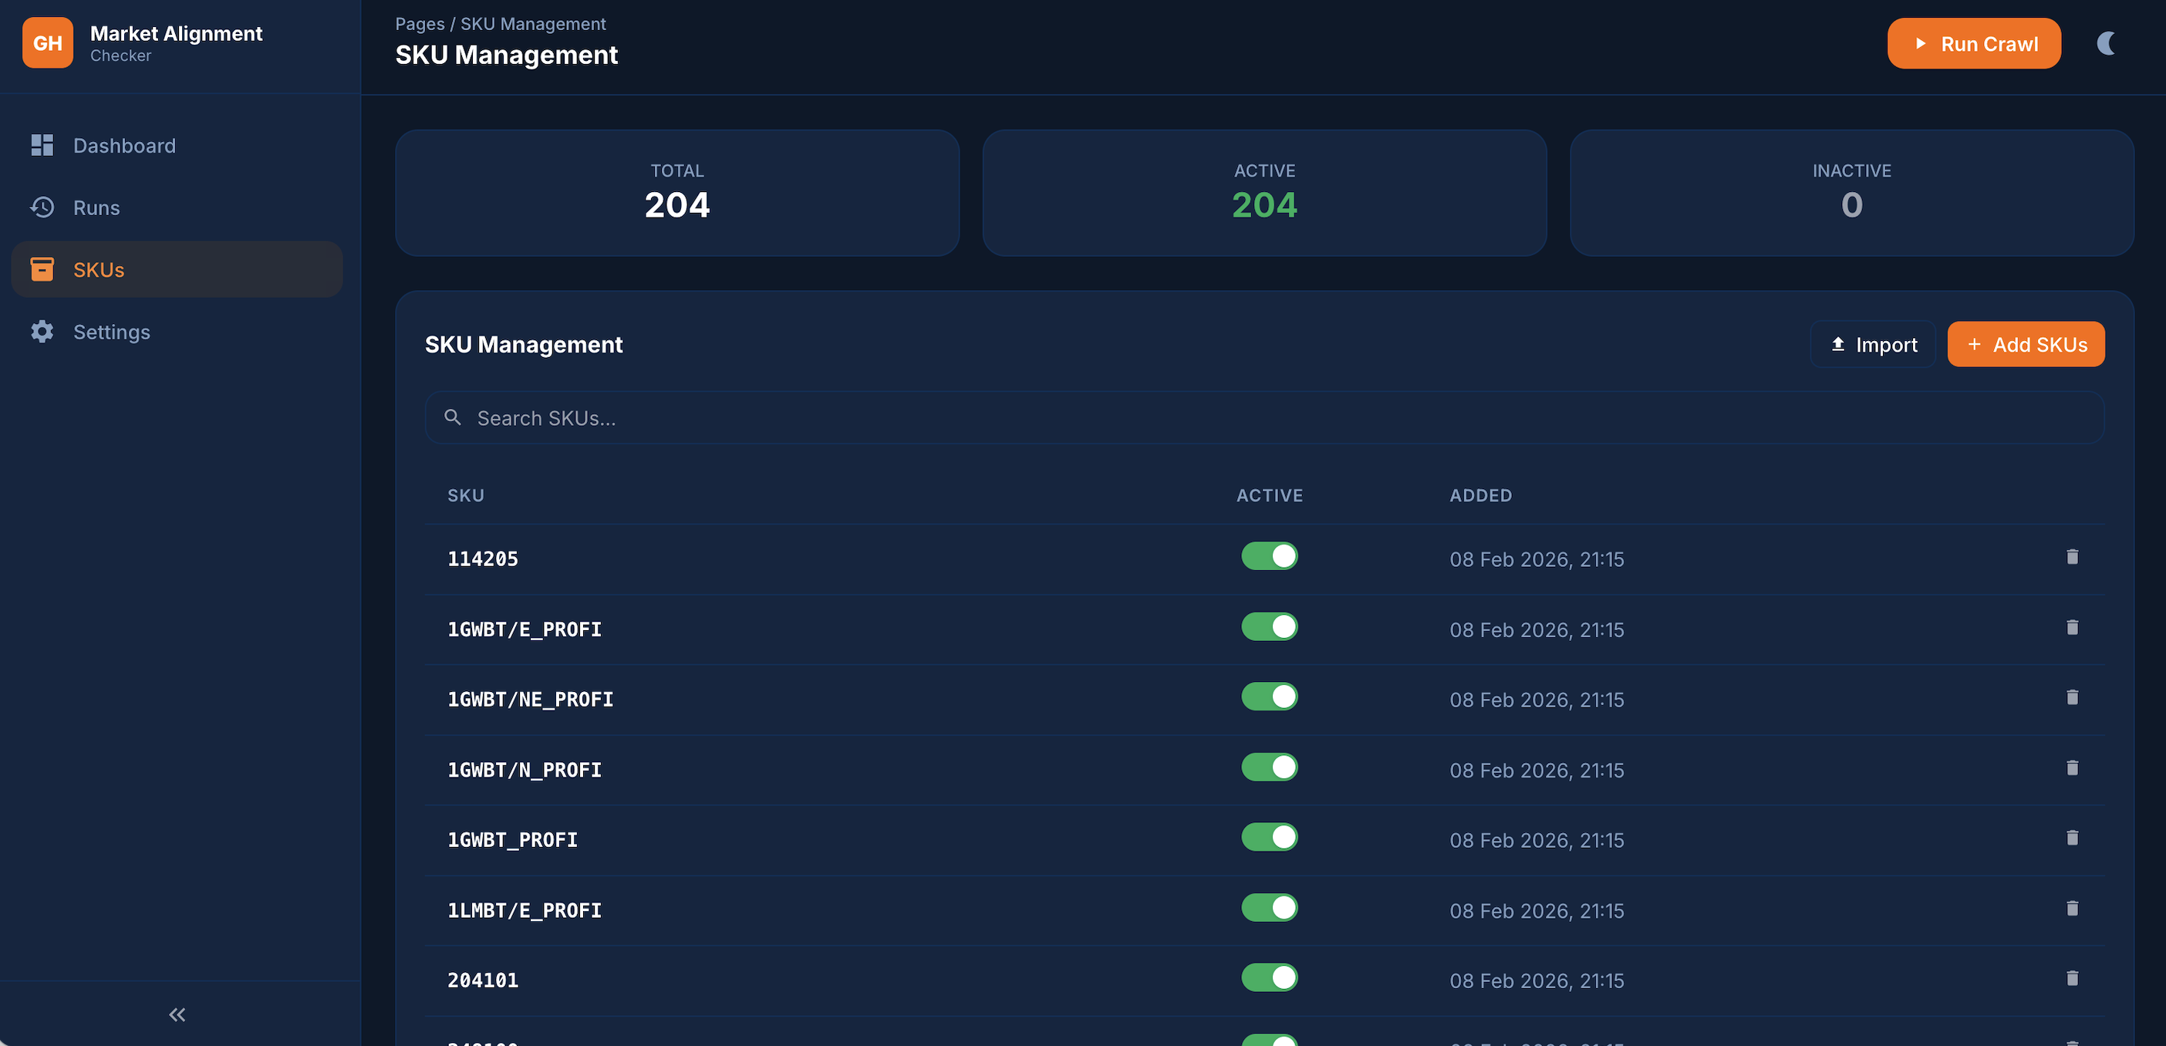This screenshot has height=1046, width=2166.
Task: Click the Run Crawl button
Action: [1972, 43]
